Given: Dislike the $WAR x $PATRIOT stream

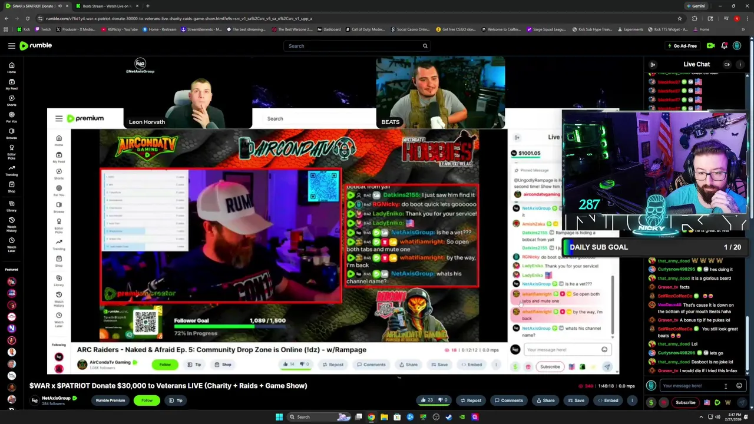Looking at the screenshot, I should (x=442, y=400).
